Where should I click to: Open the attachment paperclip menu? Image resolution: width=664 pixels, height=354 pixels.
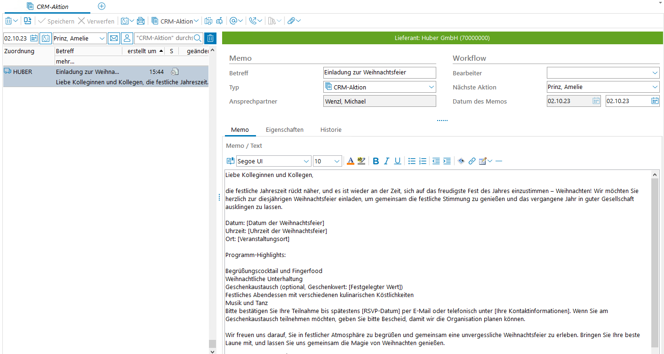pos(294,21)
